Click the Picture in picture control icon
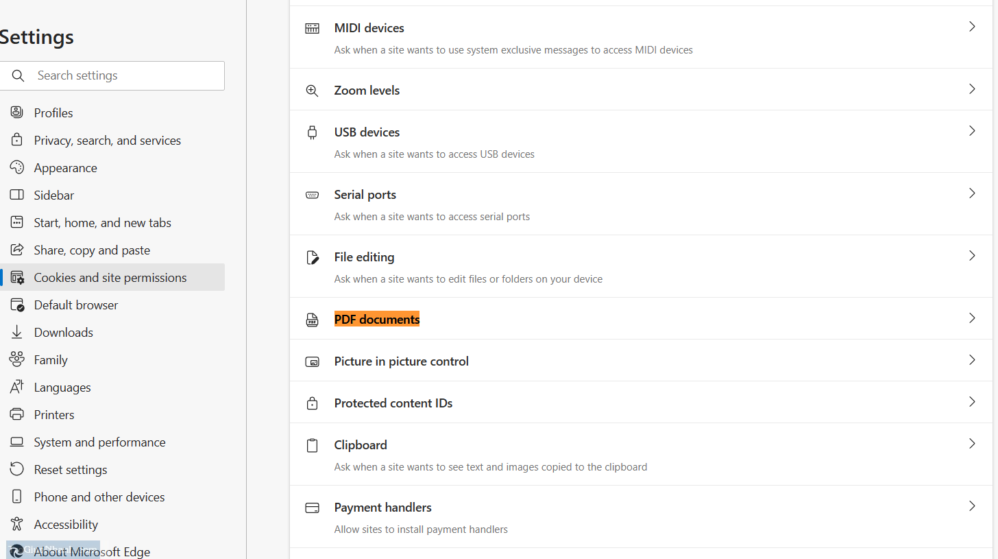This screenshot has height=559, width=998. click(x=312, y=361)
